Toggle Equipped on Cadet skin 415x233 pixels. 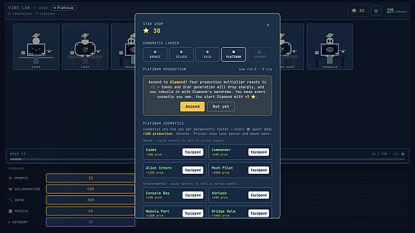tap(193, 152)
